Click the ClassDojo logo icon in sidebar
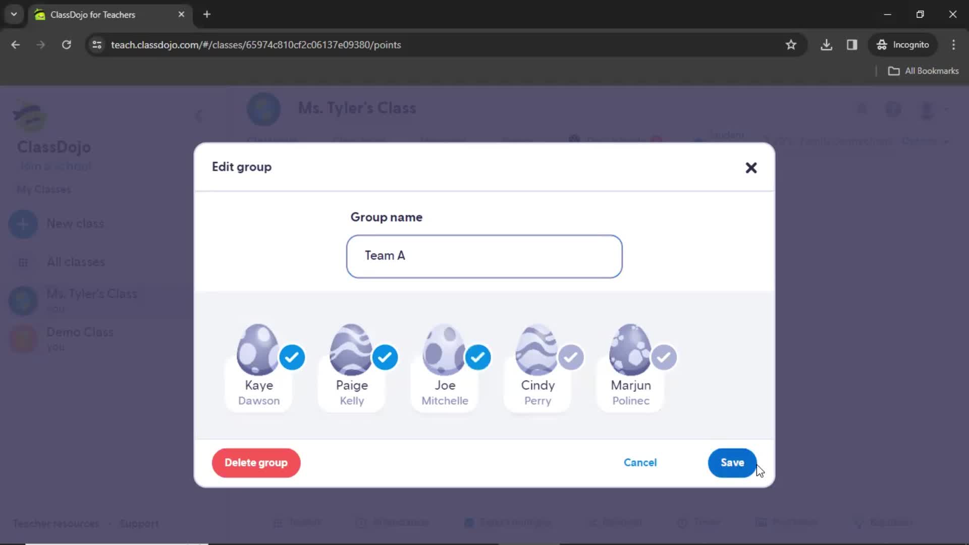 click(29, 117)
